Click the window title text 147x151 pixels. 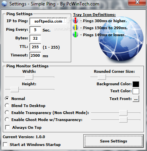(54, 4)
